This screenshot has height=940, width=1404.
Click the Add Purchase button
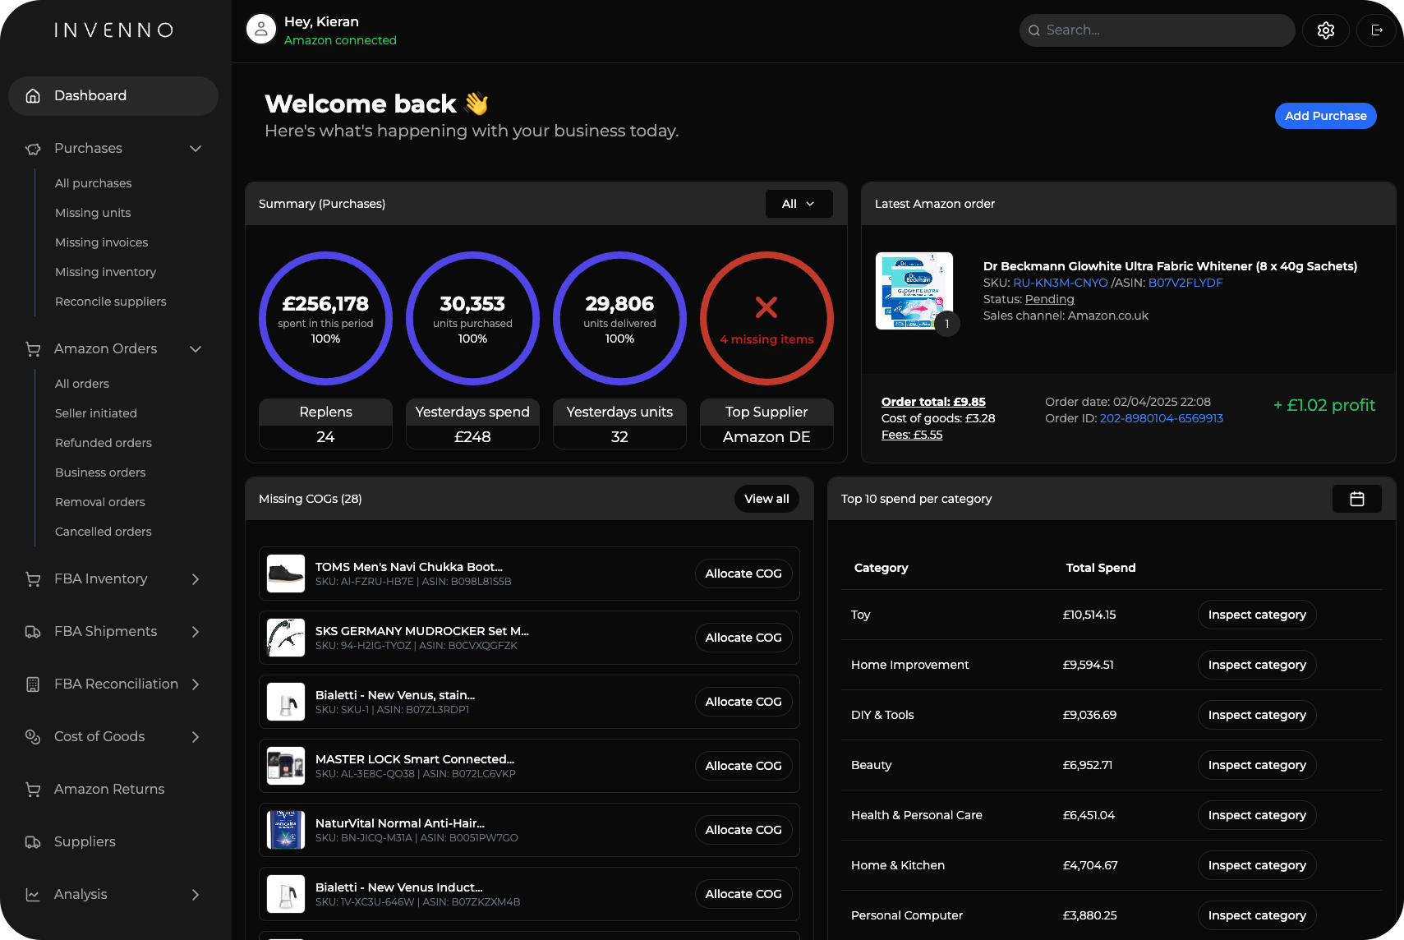(1325, 116)
